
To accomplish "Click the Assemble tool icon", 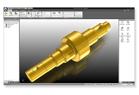I will point(11,13).
